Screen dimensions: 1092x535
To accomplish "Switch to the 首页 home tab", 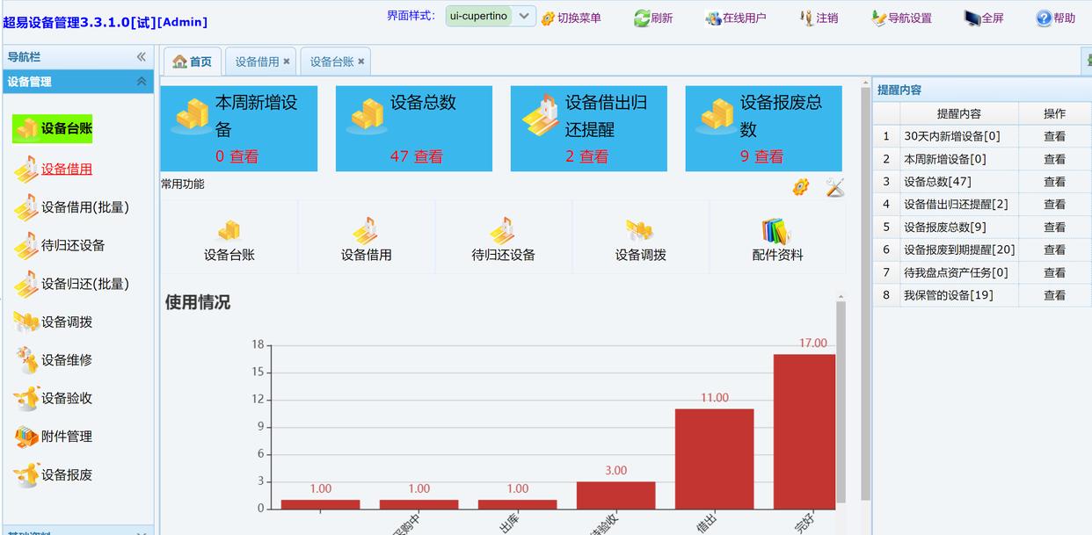I will [x=193, y=61].
